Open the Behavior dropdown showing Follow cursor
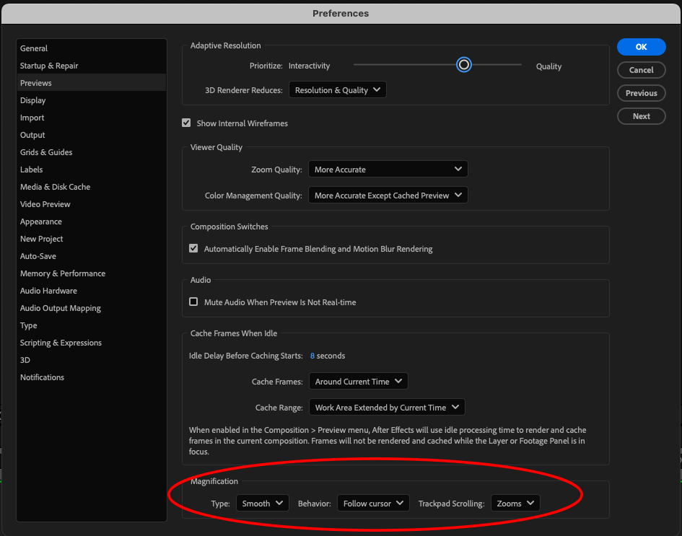The width and height of the screenshot is (682, 536). pyautogui.click(x=372, y=503)
